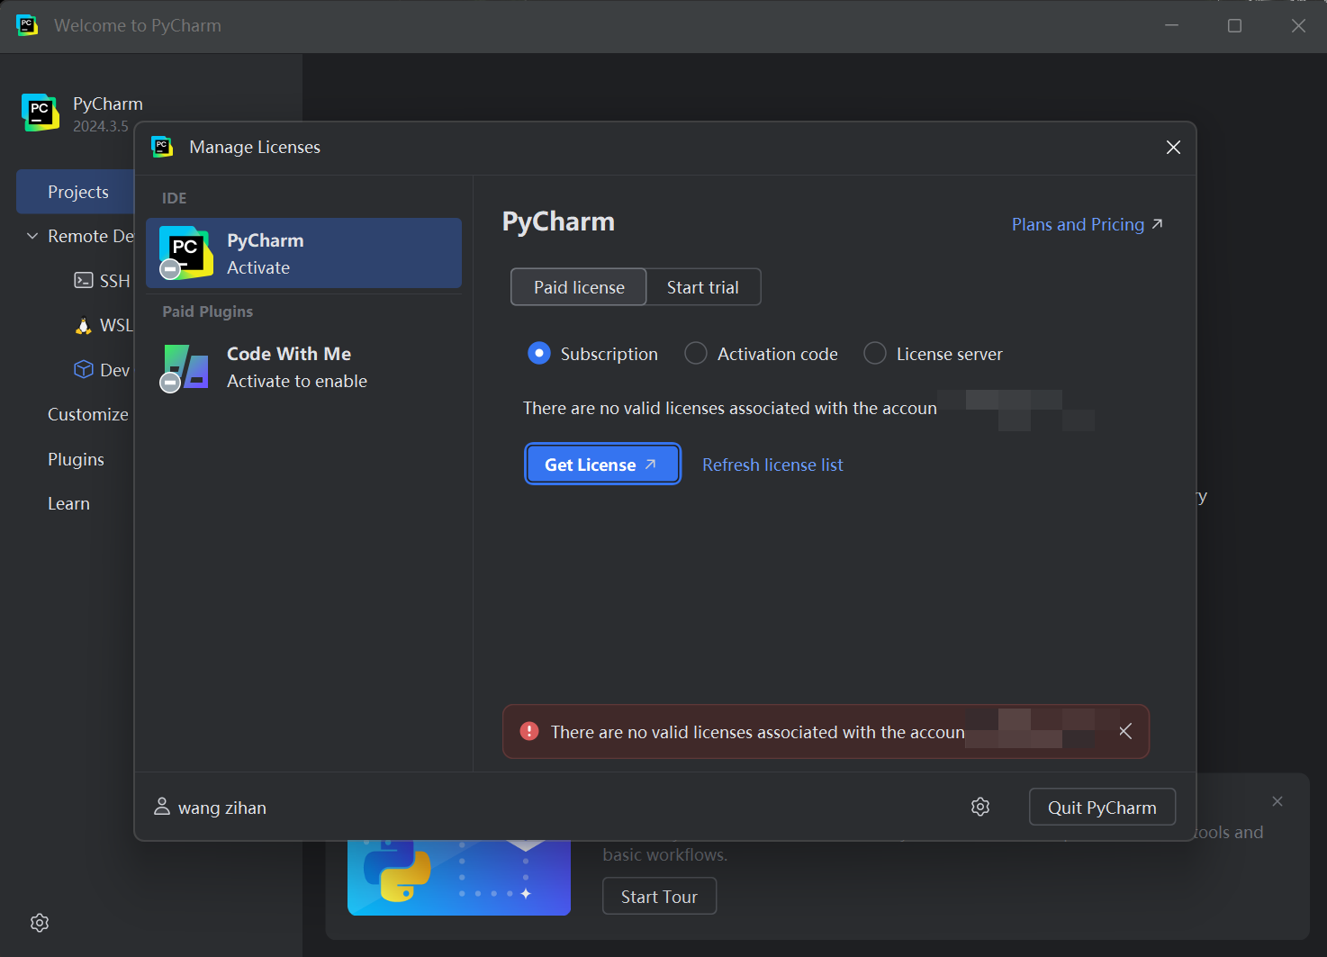The width and height of the screenshot is (1327, 957).
Task: Choose the License server option
Action: pyautogui.click(x=875, y=353)
